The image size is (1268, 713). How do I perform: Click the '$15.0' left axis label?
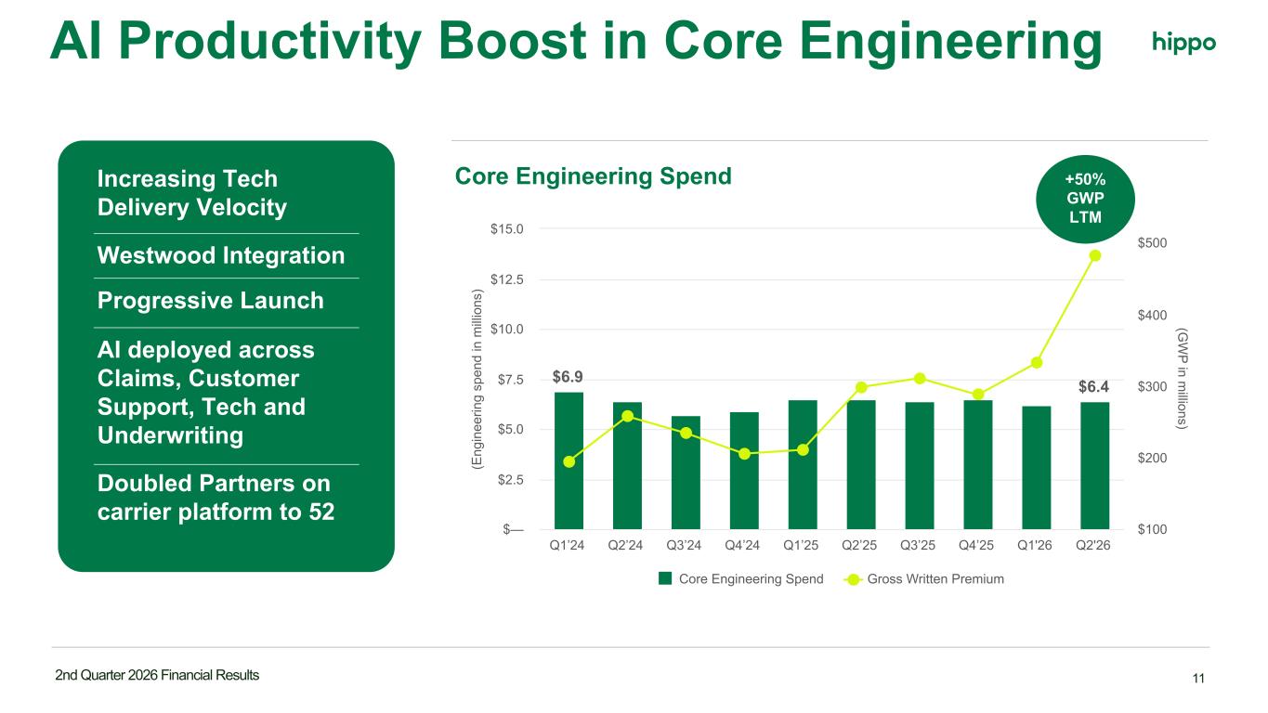coord(507,228)
